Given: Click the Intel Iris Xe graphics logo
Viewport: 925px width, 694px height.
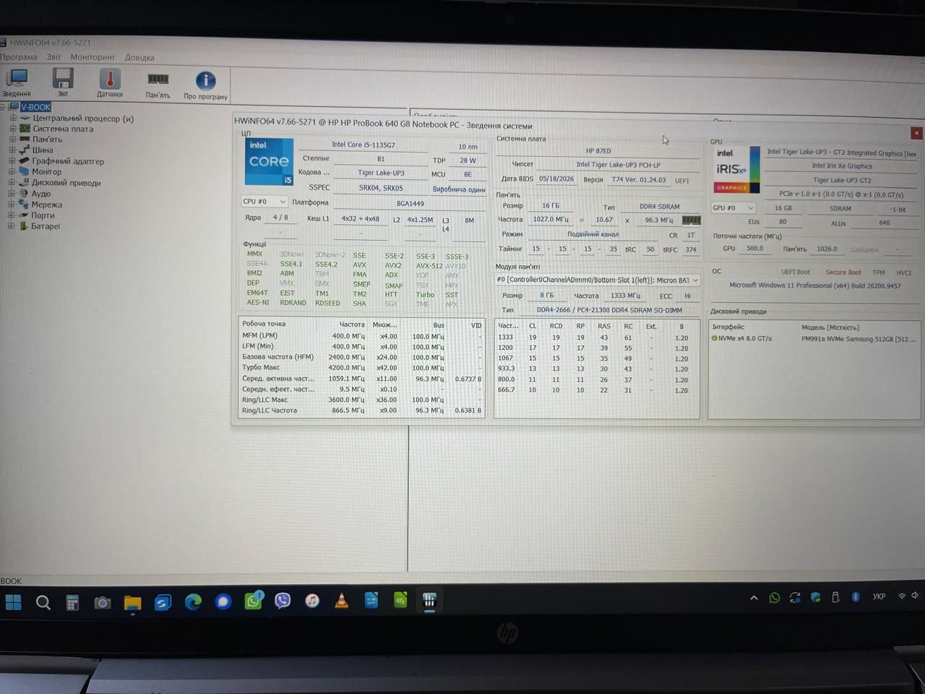Looking at the screenshot, I should pyautogui.click(x=737, y=170).
